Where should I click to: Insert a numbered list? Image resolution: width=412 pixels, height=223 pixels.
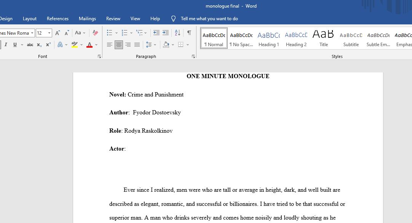pyautogui.click(x=125, y=33)
